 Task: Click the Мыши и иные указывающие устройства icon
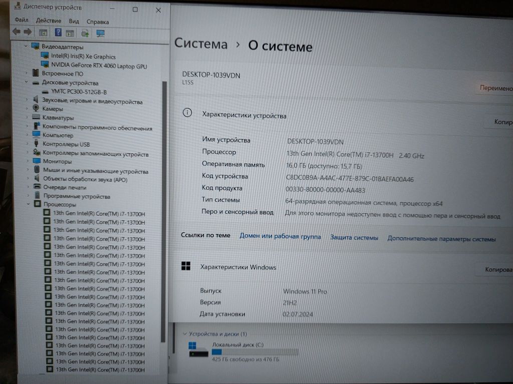37,170
